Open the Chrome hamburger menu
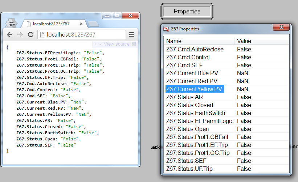This screenshot has width=298, height=182. [x=131, y=34]
